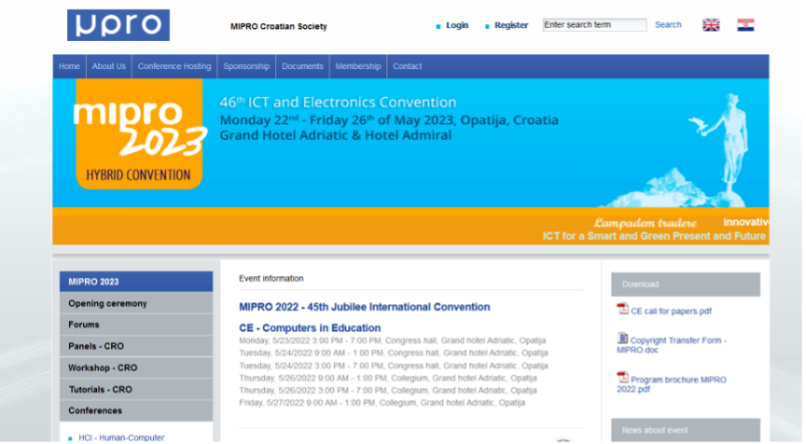806x444 pixels.
Task: Switch language using the Croatian flag
Action: coord(744,25)
